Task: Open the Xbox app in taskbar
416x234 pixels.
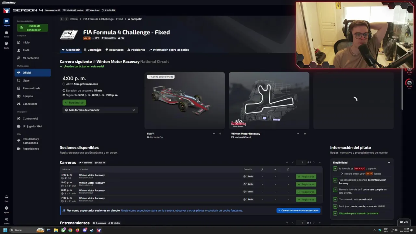Action: 63,230
